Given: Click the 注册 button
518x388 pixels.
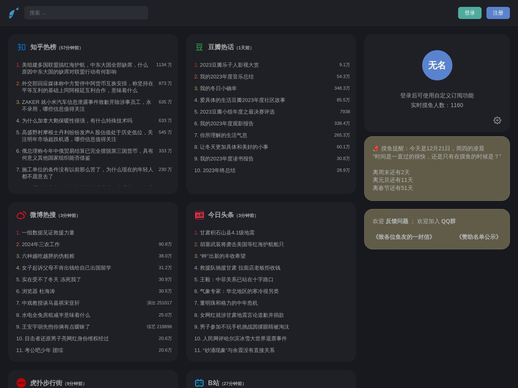Looking at the screenshot, I should 498,13.
